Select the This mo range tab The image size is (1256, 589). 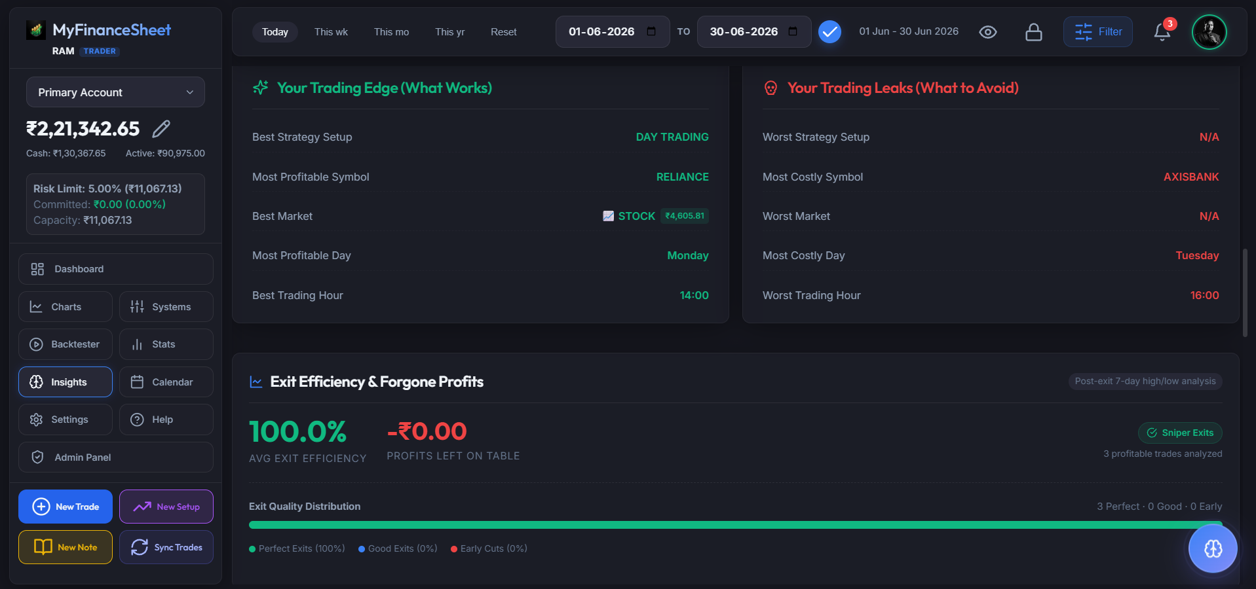coord(391,32)
